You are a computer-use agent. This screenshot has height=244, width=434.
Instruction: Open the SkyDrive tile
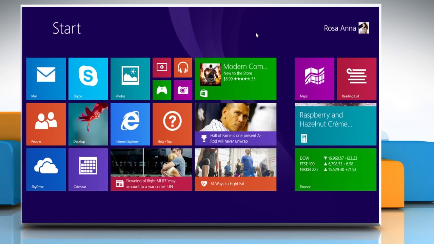click(46, 169)
